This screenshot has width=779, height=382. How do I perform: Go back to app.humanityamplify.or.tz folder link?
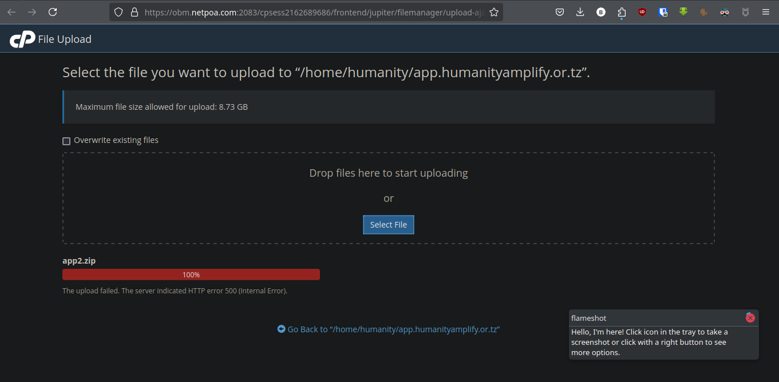click(389, 329)
